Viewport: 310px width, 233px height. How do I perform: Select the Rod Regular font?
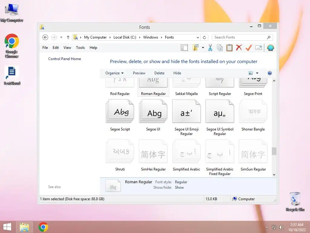pyautogui.click(x=120, y=87)
